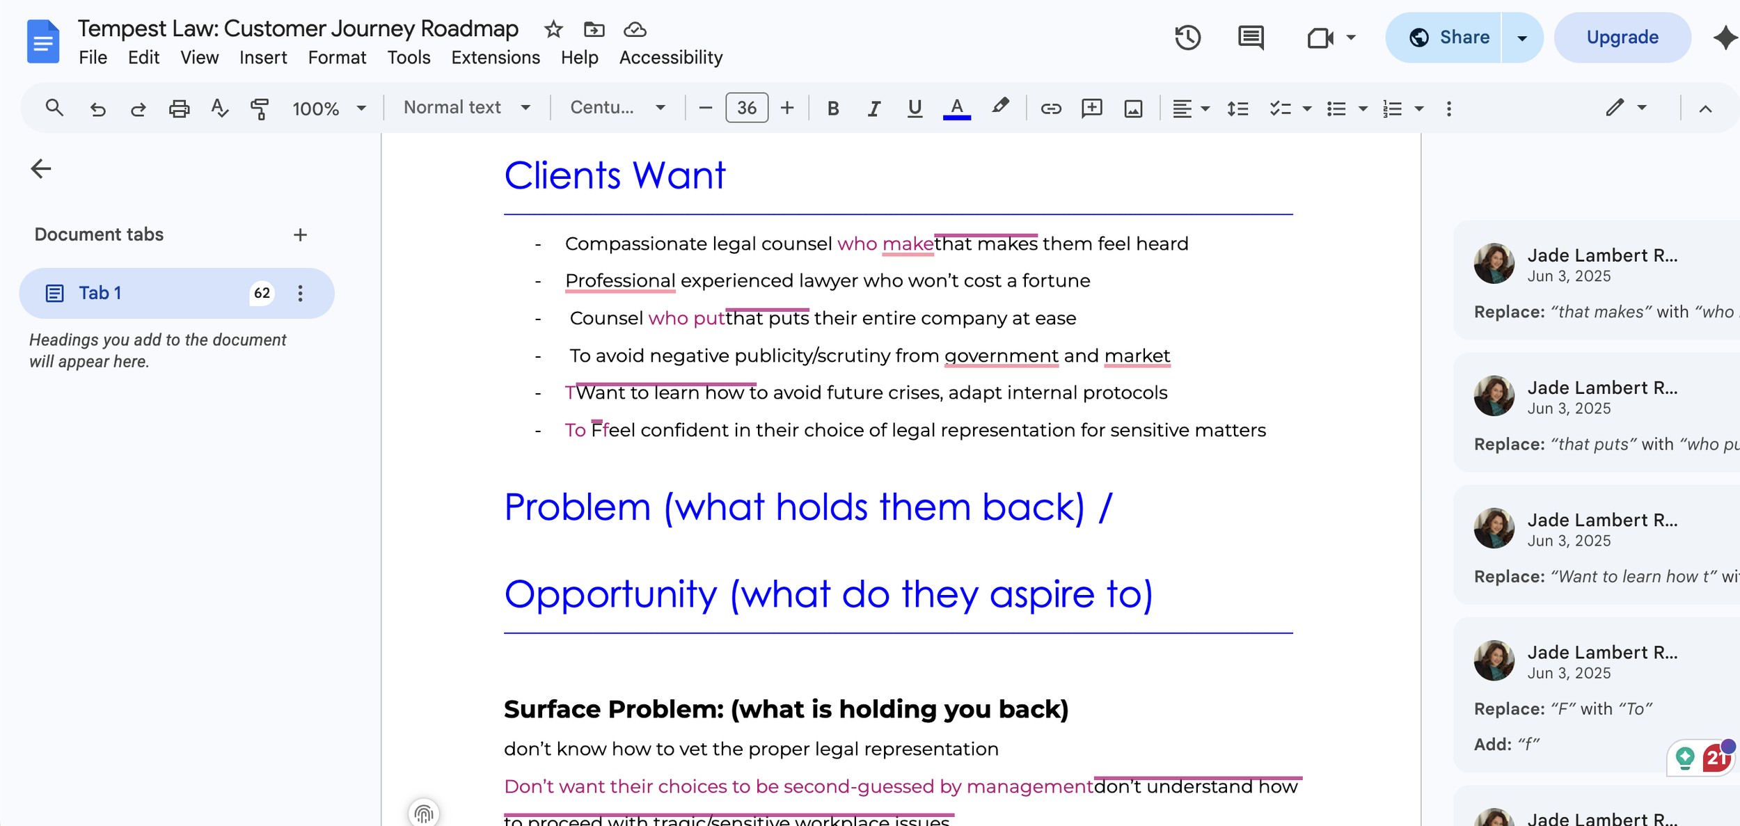Decrease the font size
This screenshot has height=826, width=1740.
pos(705,108)
